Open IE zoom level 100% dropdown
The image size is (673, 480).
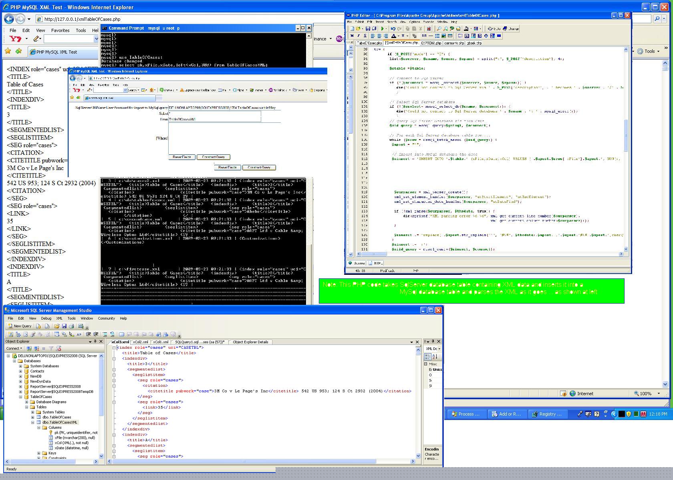(x=659, y=394)
